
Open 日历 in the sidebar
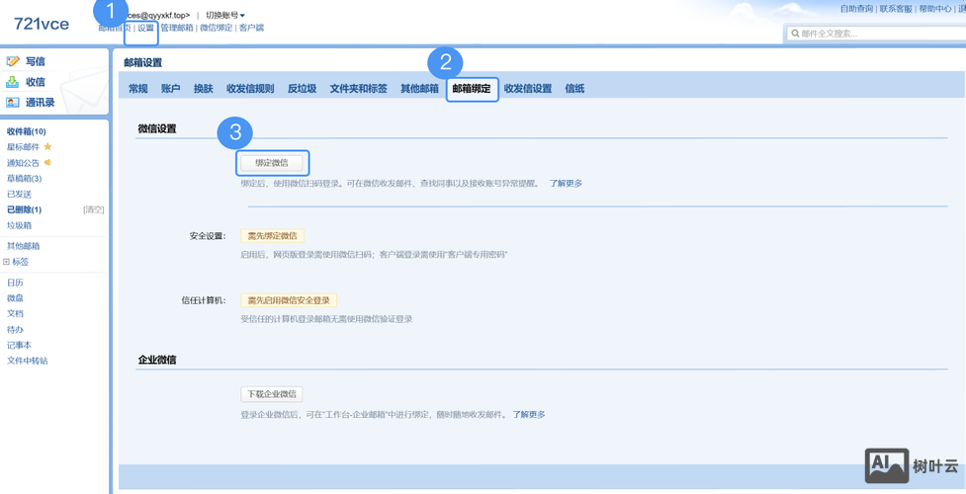[15, 283]
